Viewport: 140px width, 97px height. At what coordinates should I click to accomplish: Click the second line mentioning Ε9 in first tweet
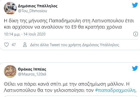(63, 27)
